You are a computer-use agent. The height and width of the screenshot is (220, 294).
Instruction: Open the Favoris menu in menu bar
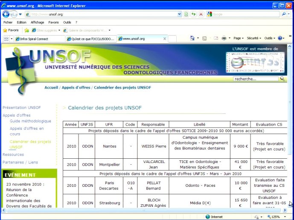[53, 23]
